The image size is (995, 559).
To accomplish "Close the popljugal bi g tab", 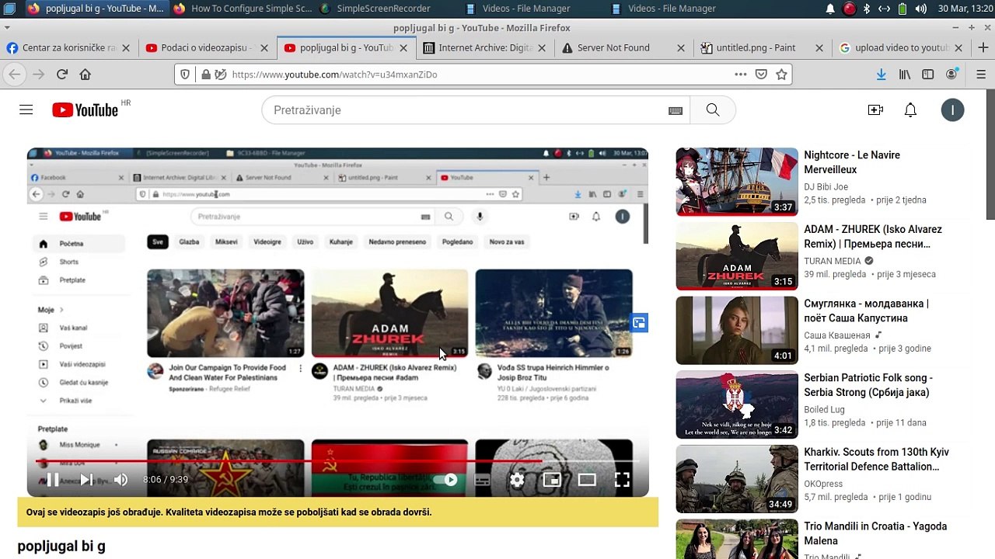I will pos(403,48).
